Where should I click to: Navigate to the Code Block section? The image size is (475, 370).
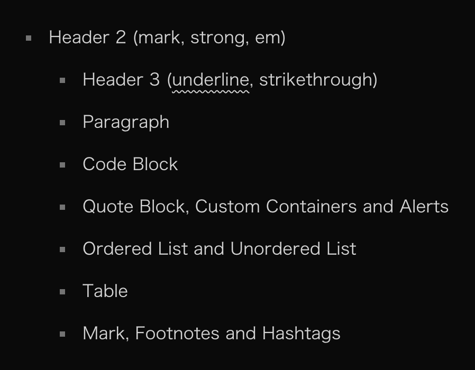coord(130,164)
